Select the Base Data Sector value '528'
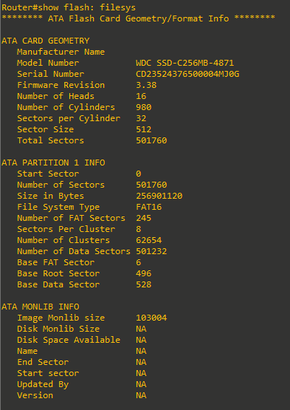The height and width of the screenshot is (410, 290). pyautogui.click(x=144, y=284)
